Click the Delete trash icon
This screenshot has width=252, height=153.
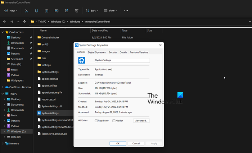[77, 11]
